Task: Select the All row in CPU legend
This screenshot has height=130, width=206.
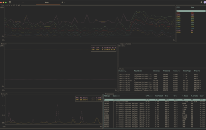Action: click(191, 11)
